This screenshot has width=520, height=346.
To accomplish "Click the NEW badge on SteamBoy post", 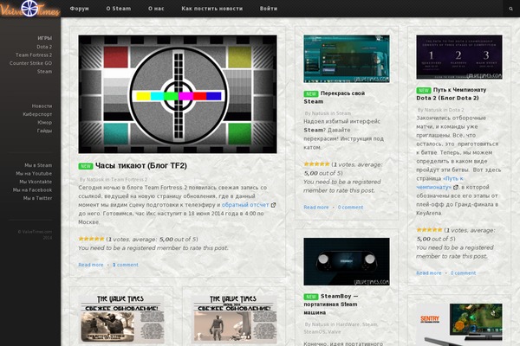I will pos(311,297).
